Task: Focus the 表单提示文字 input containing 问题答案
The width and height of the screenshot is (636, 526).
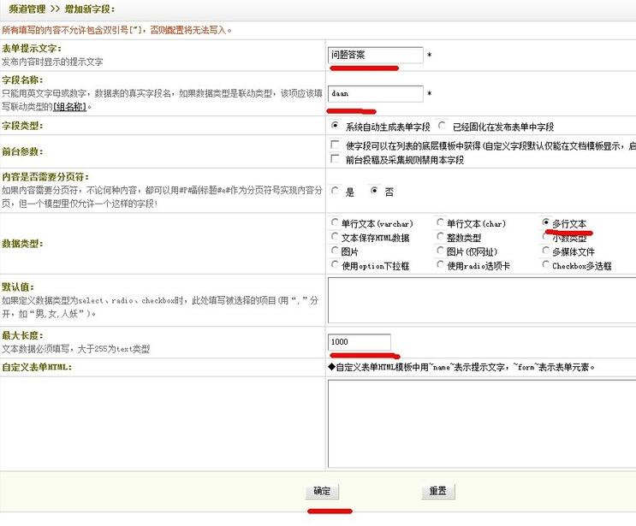Action: point(376,55)
